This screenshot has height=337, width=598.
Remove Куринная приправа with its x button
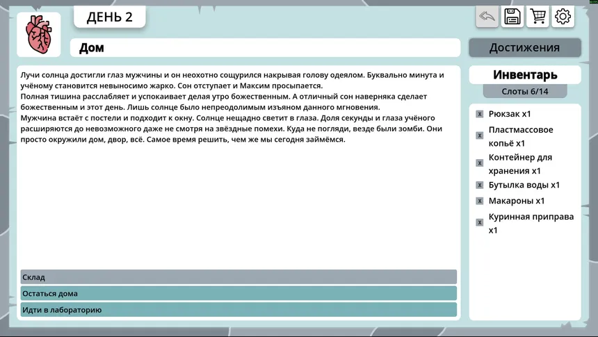click(480, 222)
